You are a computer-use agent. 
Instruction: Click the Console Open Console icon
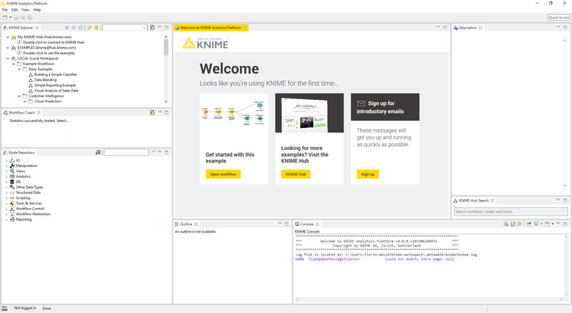(547, 224)
